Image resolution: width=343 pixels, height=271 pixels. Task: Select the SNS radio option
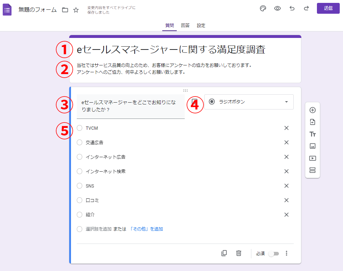[x=80, y=186]
